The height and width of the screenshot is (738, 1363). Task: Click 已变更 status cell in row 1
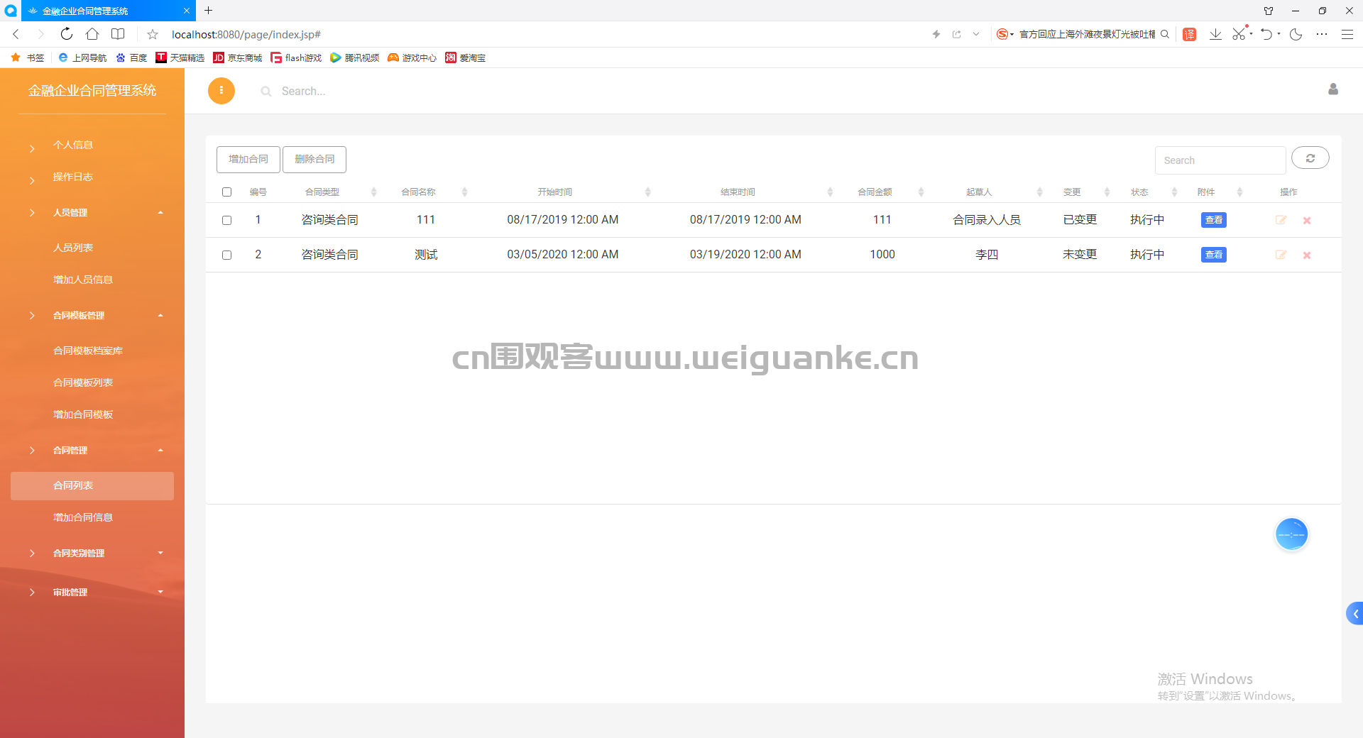point(1080,220)
